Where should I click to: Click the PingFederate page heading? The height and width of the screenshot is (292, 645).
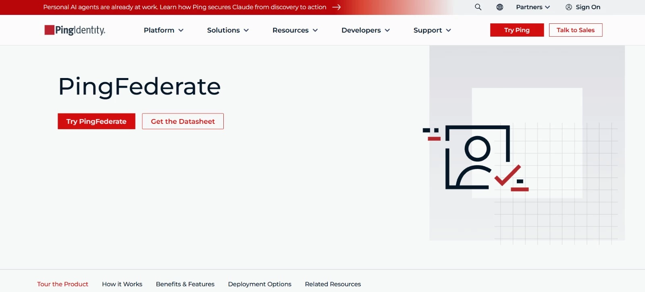(x=139, y=86)
